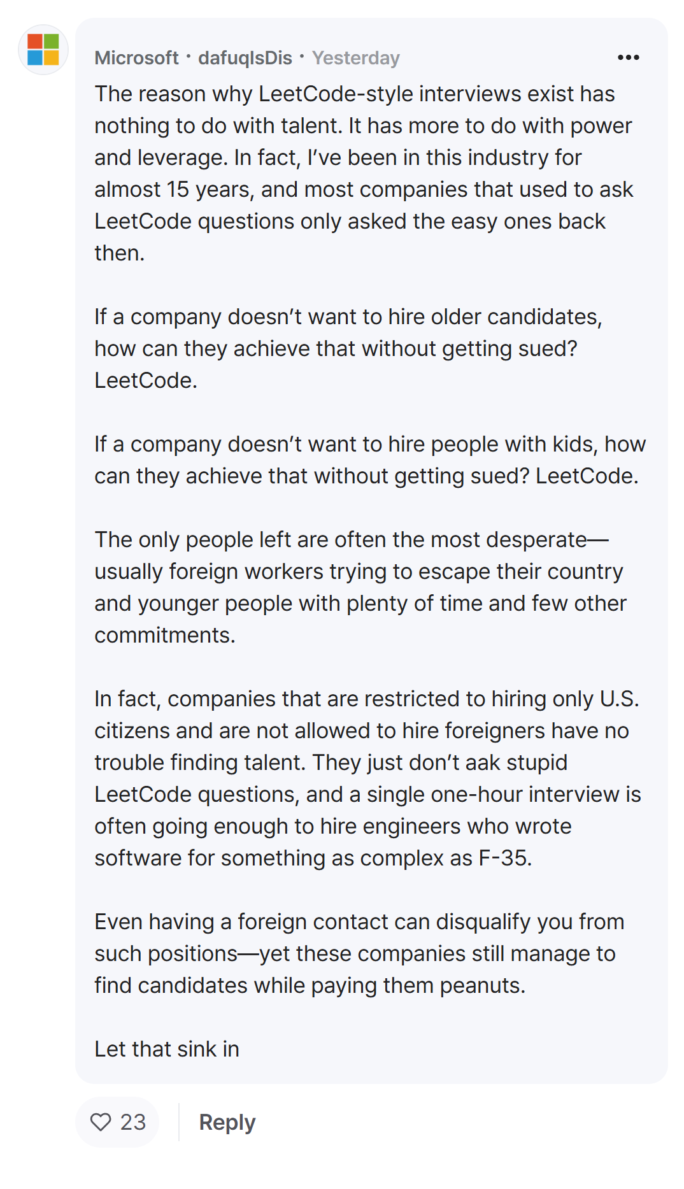Click the Yesterday timestamp
The height and width of the screenshot is (1189, 684).
(355, 58)
